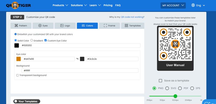The image size is (216, 104).
Task: Choose EPS download format
Action: (192, 88)
